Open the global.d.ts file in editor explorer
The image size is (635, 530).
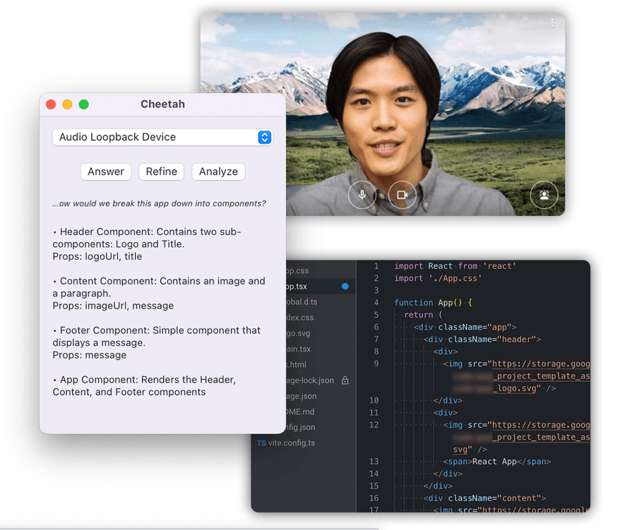click(x=320, y=302)
